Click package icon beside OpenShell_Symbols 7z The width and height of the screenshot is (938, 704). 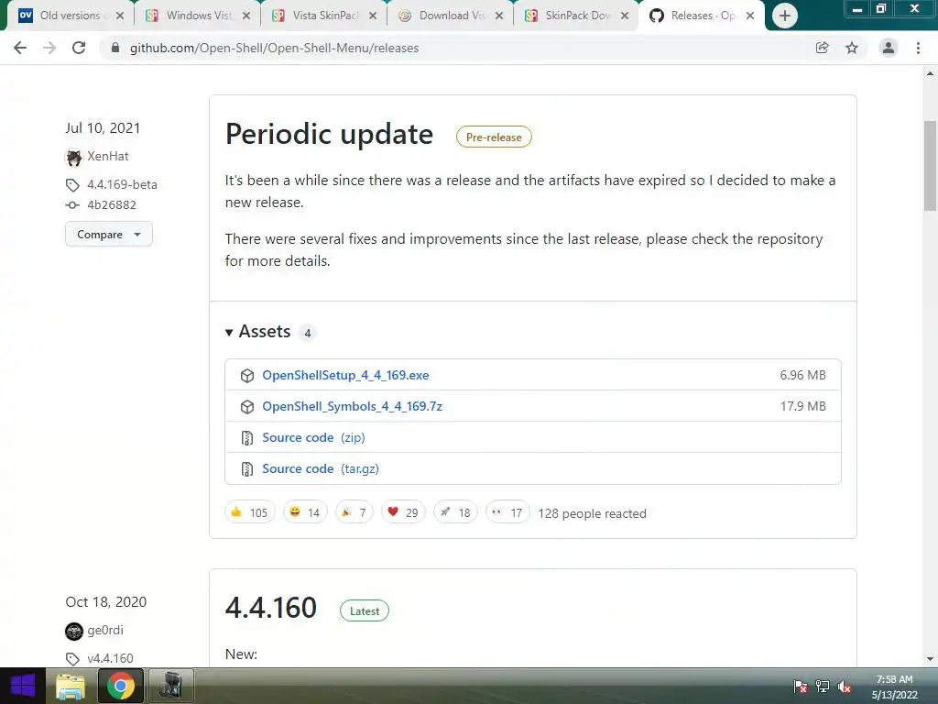tap(247, 407)
